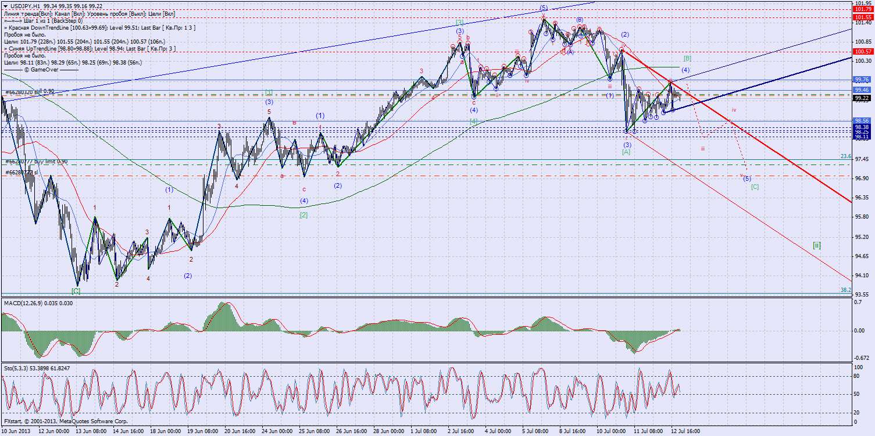The image size is (875, 436).
Task: Click the '10 Jun 2013' time axis label
Action: click(16, 431)
